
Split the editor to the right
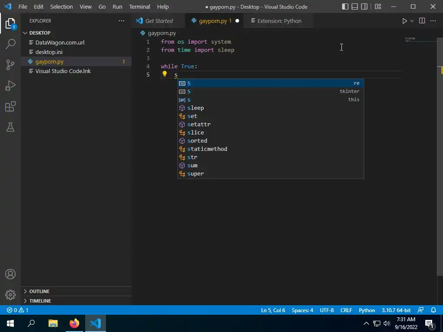[x=422, y=21]
